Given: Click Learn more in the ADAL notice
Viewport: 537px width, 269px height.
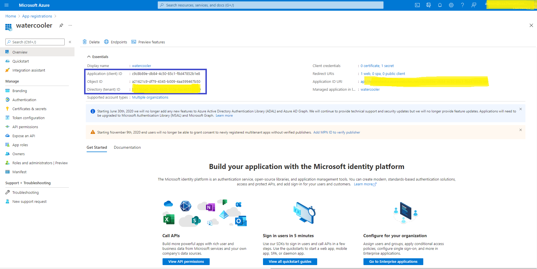Looking at the screenshot, I should [x=224, y=115].
